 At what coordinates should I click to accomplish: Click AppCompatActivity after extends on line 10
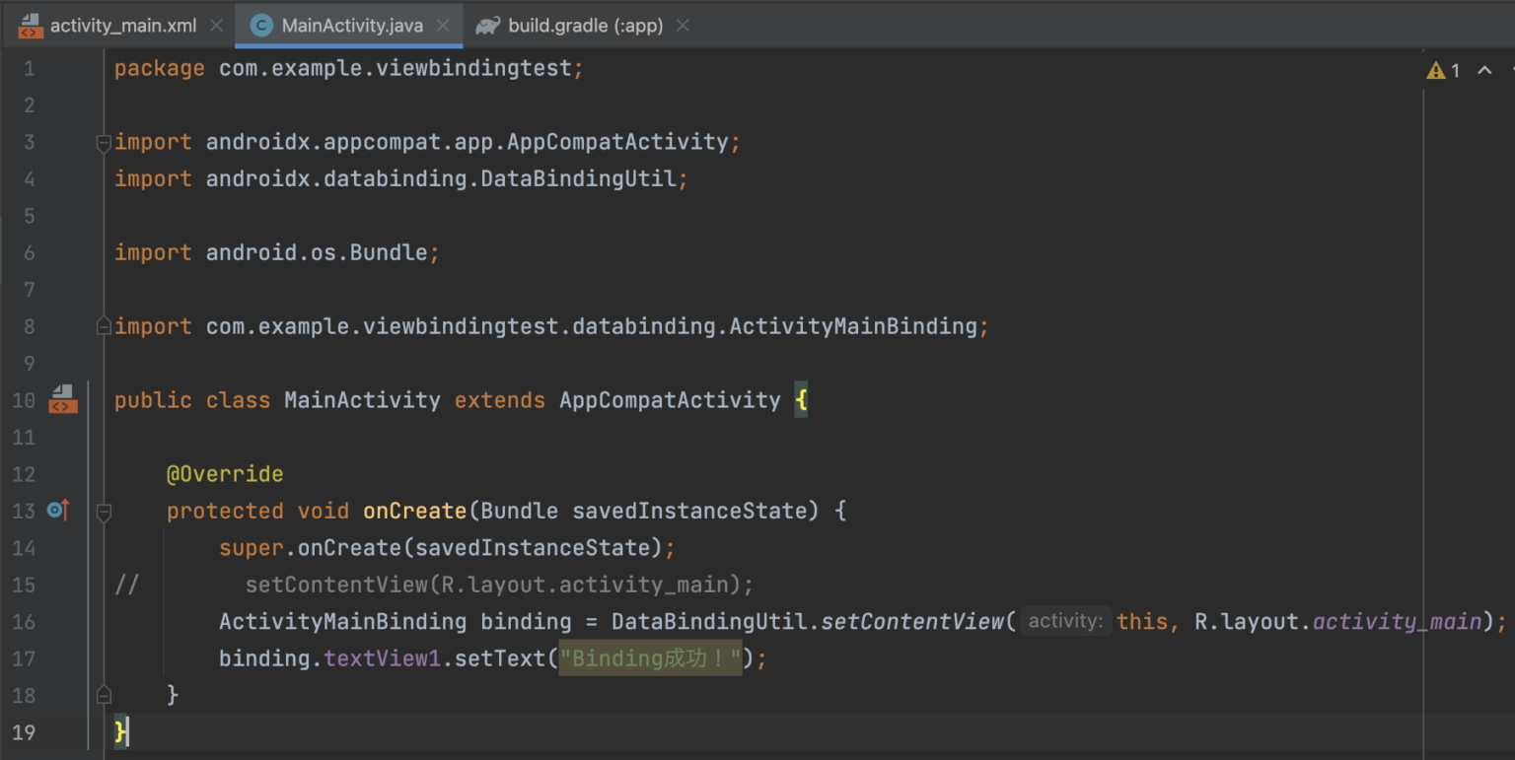point(670,400)
